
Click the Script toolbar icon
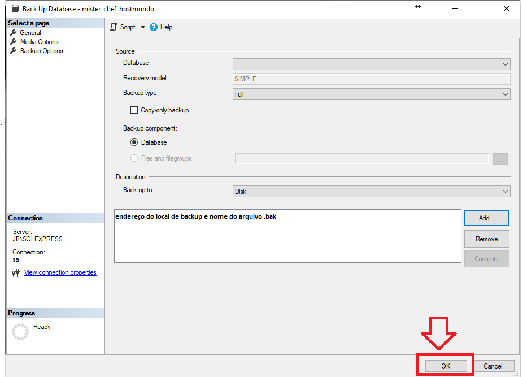[114, 27]
